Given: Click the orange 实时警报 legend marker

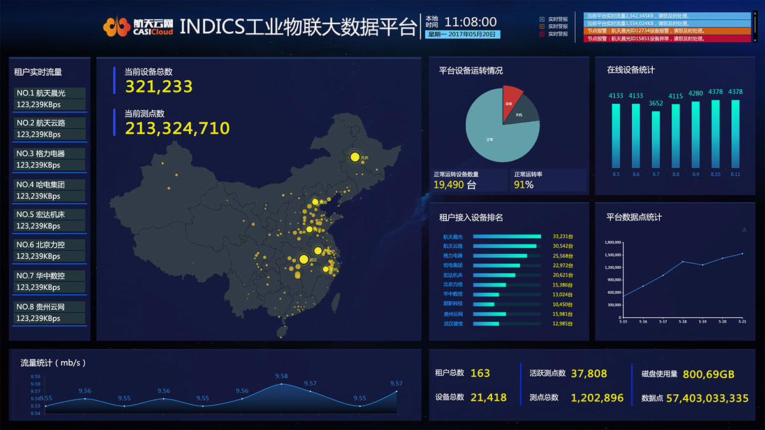Looking at the screenshot, I should [x=542, y=26].
